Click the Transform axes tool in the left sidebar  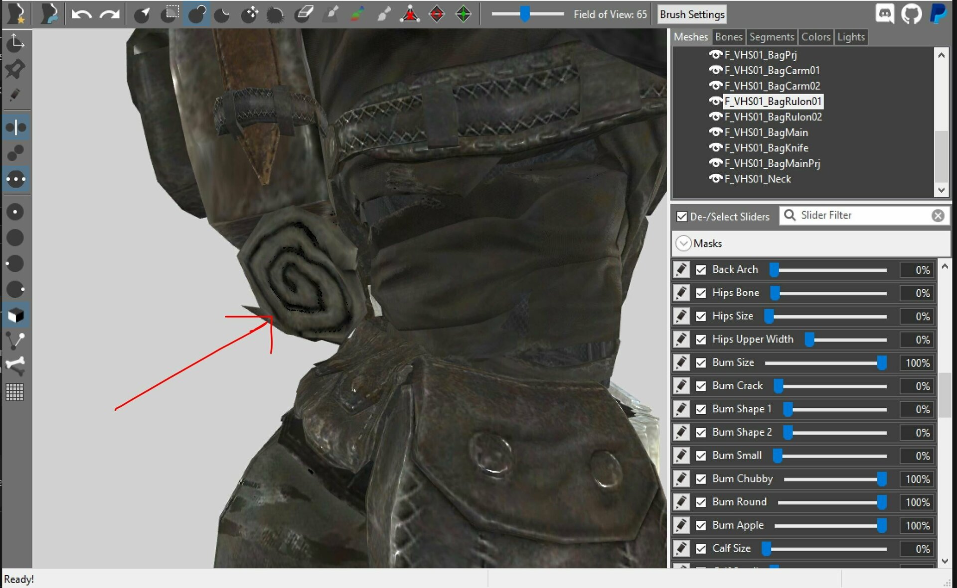pos(16,43)
